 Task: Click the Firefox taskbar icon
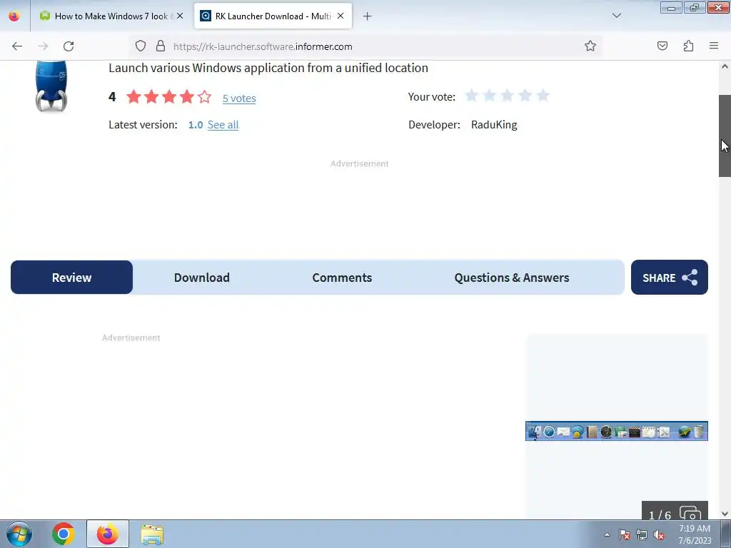pos(107,534)
